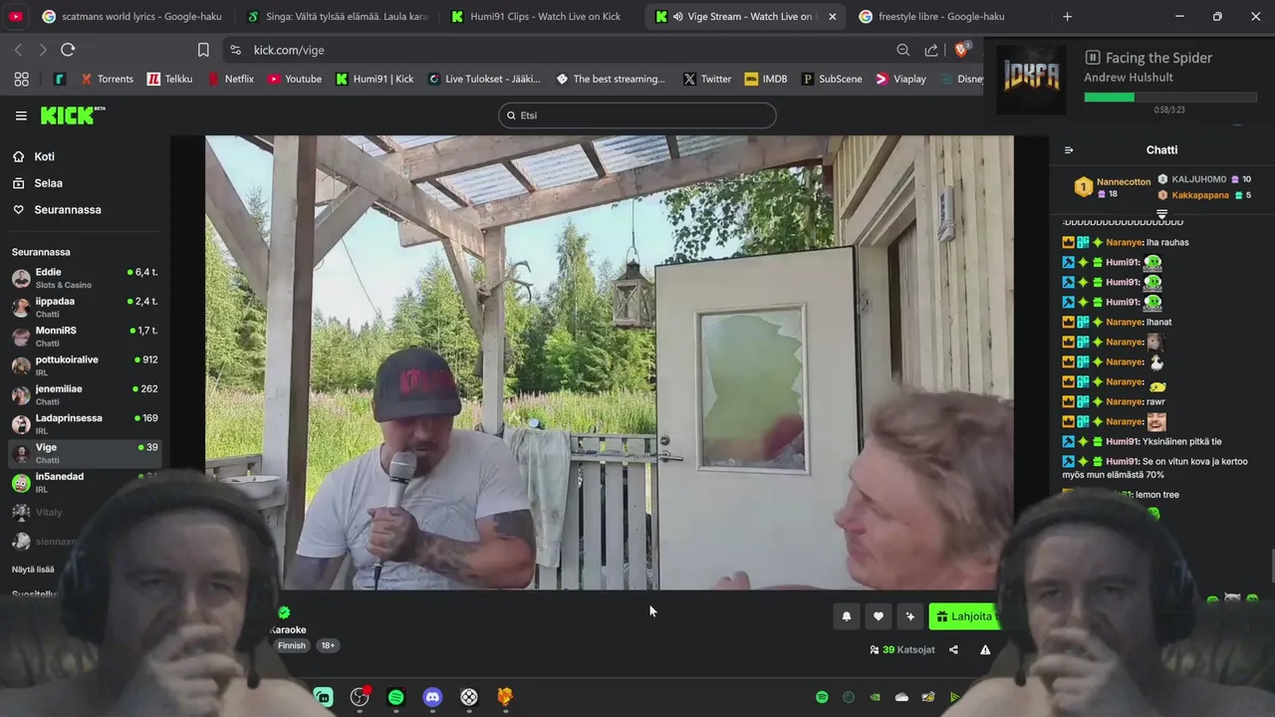This screenshot has height=717, width=1275.
Task: Open the Humi91 | Kick bookmark
Action: coord(375,79)
